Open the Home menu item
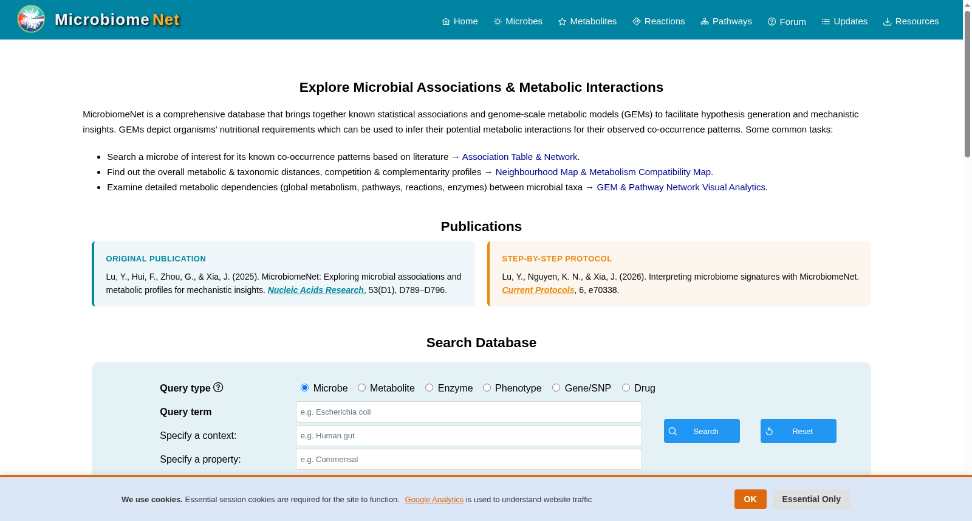This screenshot has height=521, width=972. 460,21
